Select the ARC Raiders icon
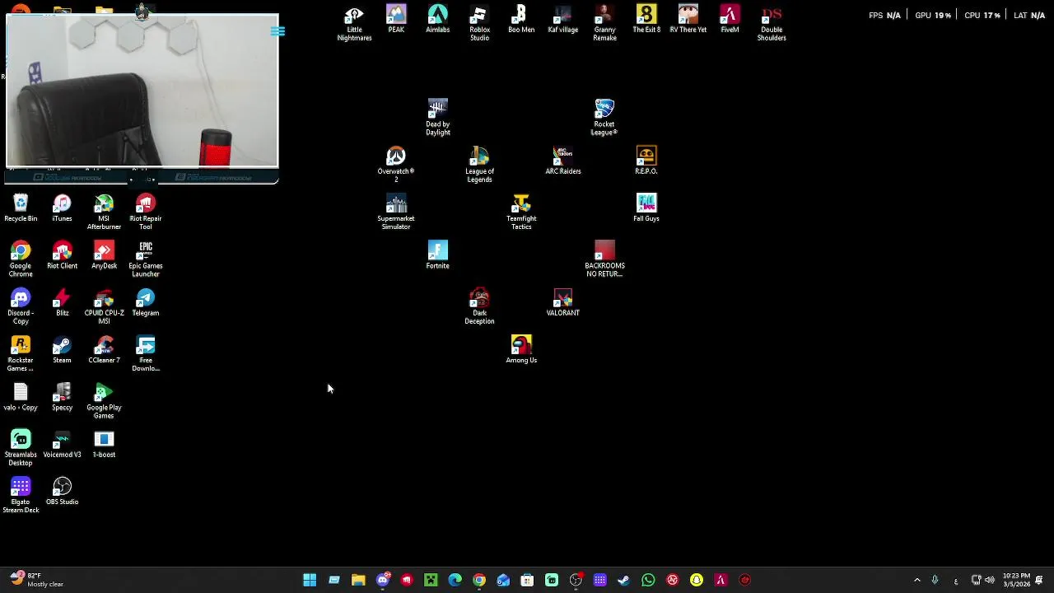 [562, 161]
